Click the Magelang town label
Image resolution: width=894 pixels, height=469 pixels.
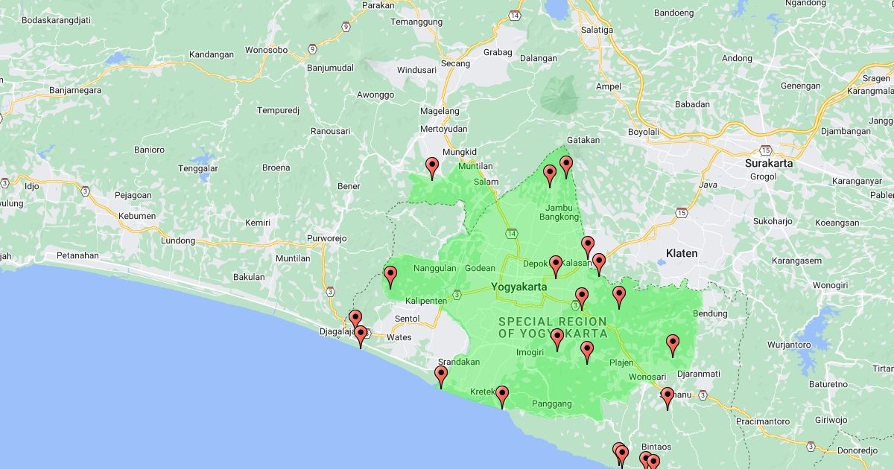tap(440, 111)
